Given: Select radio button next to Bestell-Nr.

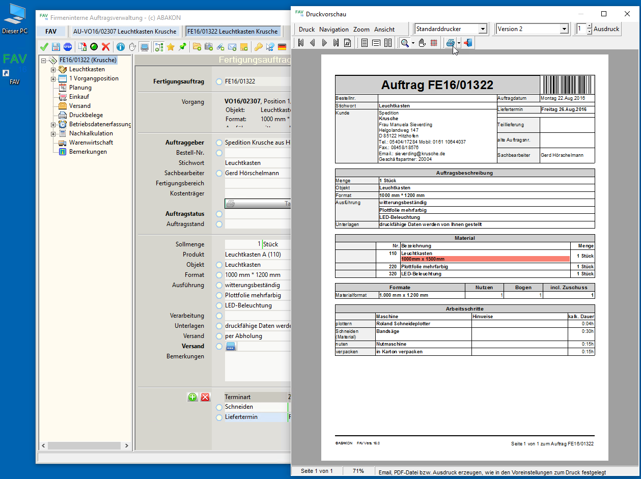Looking at the screenshot, I should pos(219,153).
